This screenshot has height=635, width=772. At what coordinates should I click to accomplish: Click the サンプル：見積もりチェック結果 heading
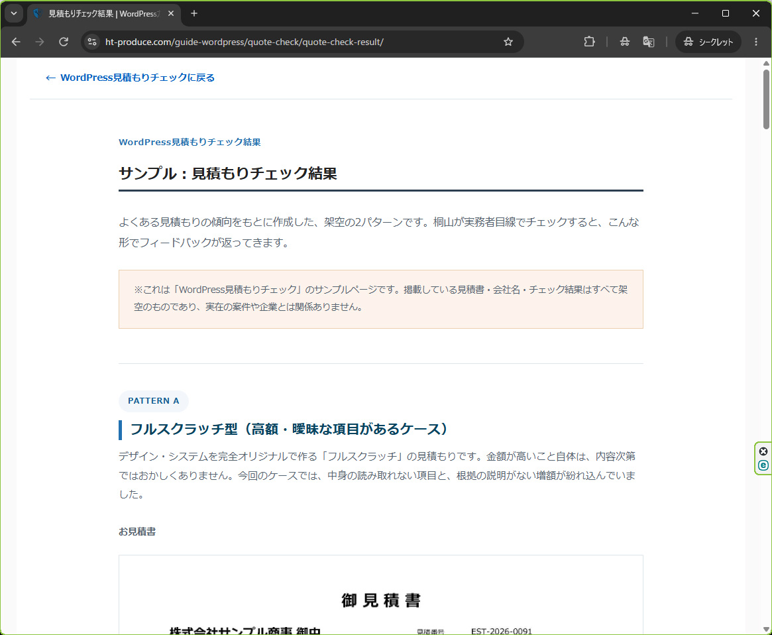tap(228, 174)
